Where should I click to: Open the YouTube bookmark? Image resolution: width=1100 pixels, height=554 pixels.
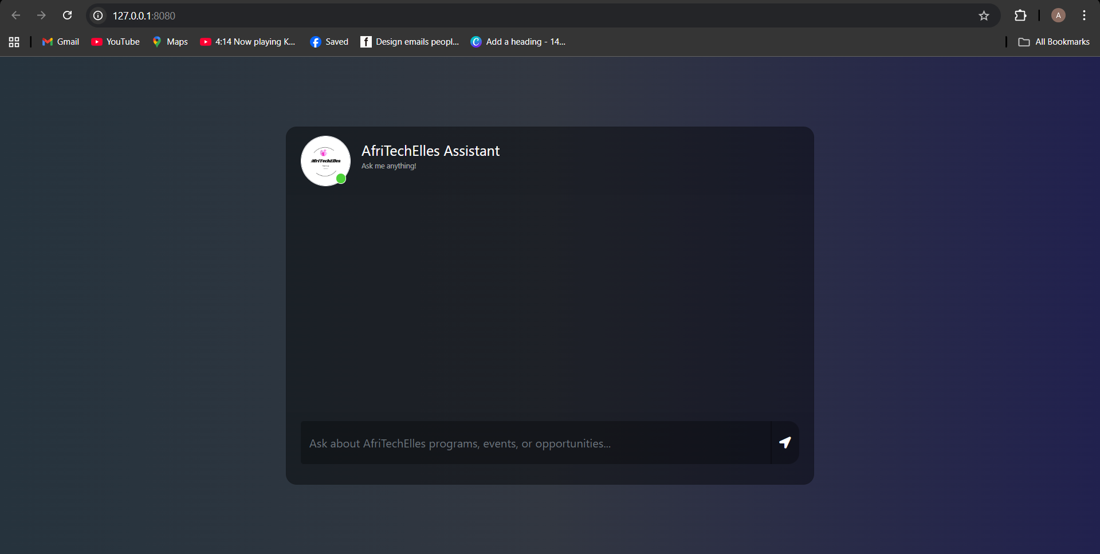coord(115,41)
